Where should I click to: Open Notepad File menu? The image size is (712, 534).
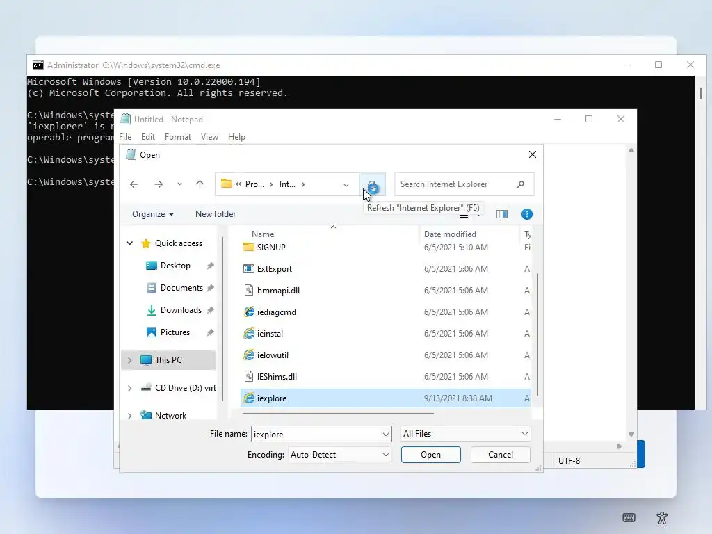point(125,137)
